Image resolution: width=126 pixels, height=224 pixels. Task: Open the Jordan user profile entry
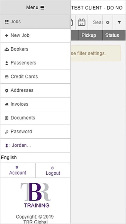[35, 145]
